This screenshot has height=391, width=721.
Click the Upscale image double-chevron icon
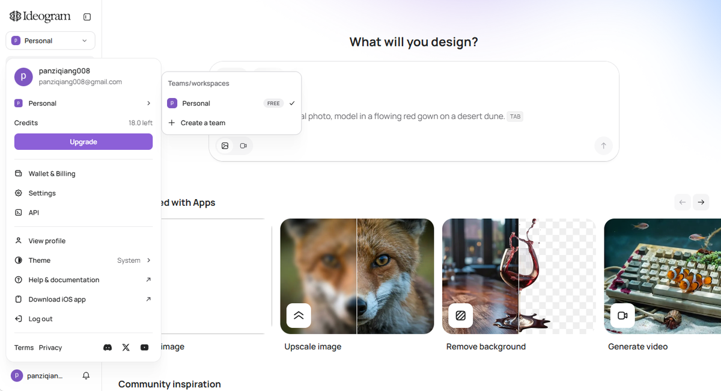tap(299, 315)
